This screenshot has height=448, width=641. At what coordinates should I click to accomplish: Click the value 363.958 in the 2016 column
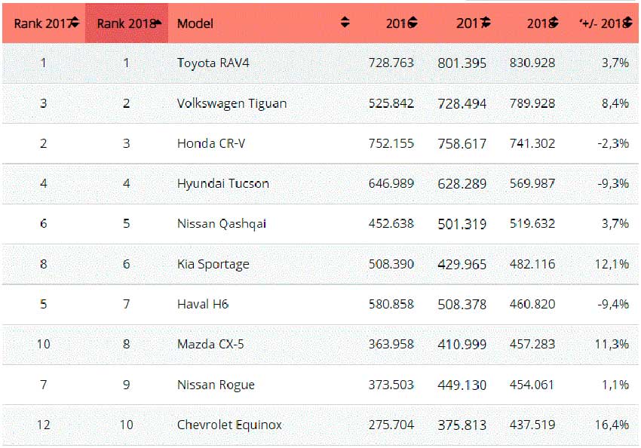(x=391, y=344)
